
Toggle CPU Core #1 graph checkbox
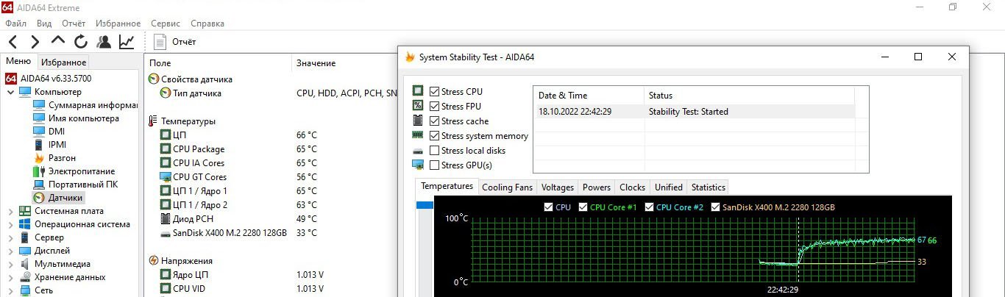click(x=583, y=207)
